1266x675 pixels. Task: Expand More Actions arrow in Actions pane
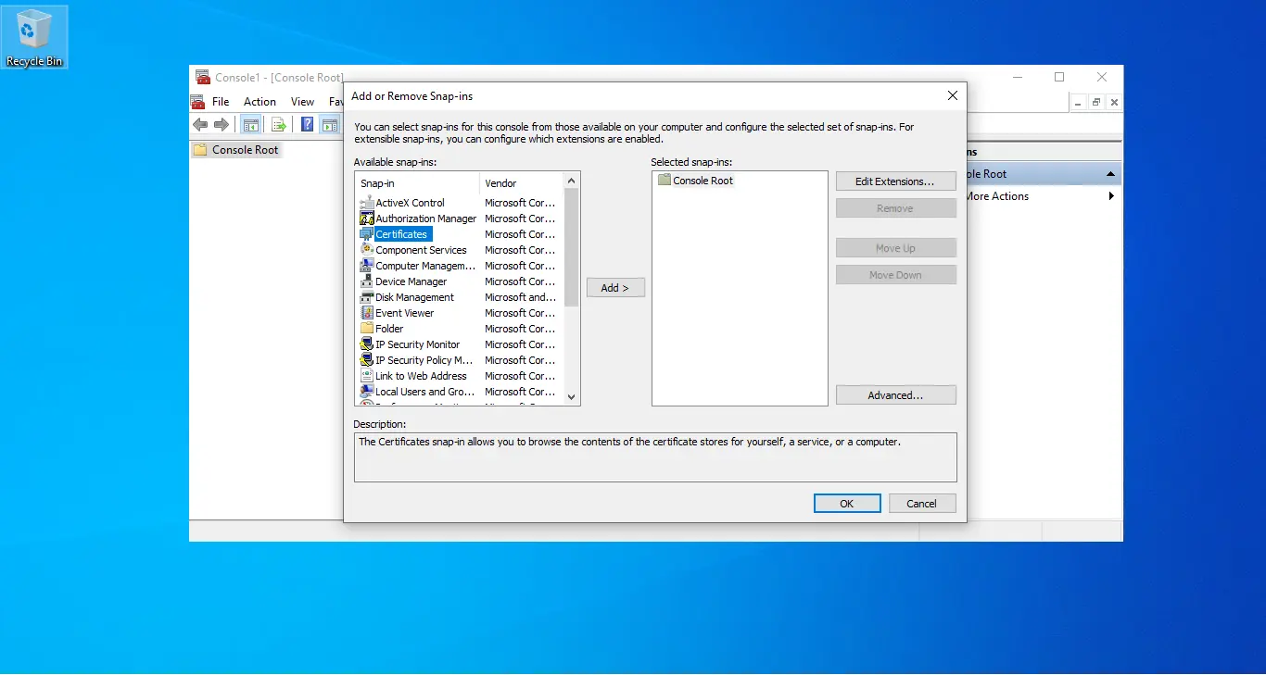pos(1111,196)
